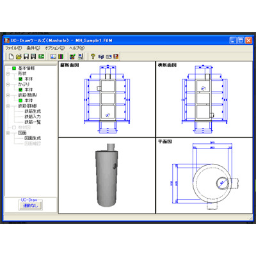Click the second floppy disk Save As icon

pyautogui.click(x=33, y=56)
